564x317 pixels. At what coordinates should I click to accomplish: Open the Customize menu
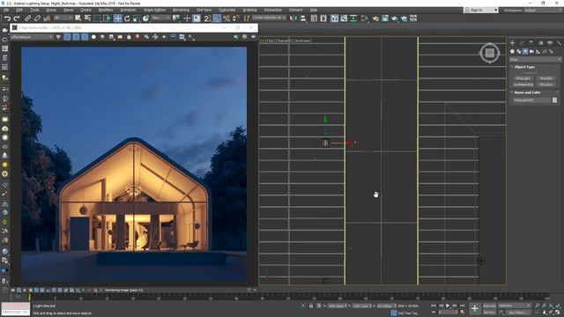click(227, 10)
